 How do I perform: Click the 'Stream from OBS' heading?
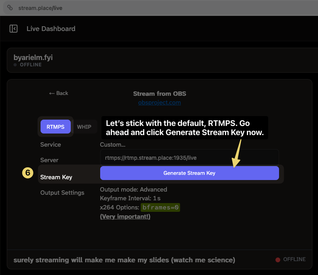point(160,93)
